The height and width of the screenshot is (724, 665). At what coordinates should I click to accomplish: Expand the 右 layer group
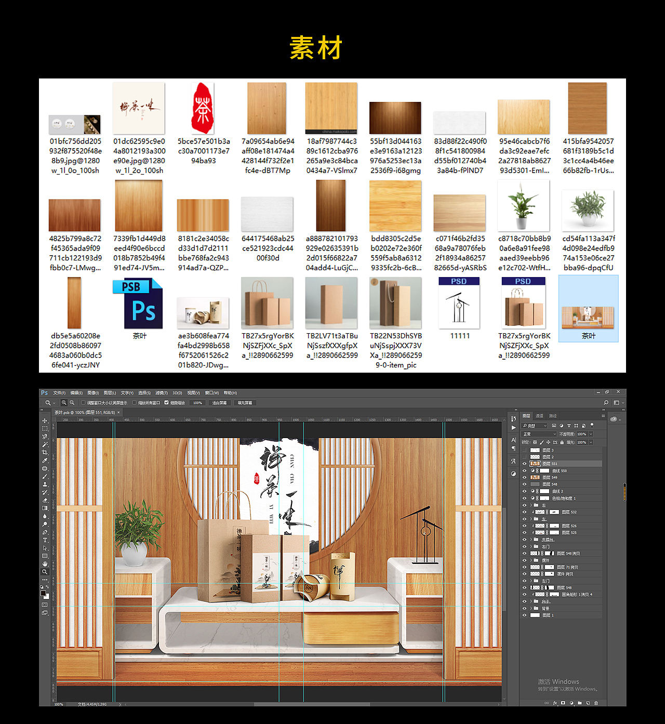pos(530,505)
